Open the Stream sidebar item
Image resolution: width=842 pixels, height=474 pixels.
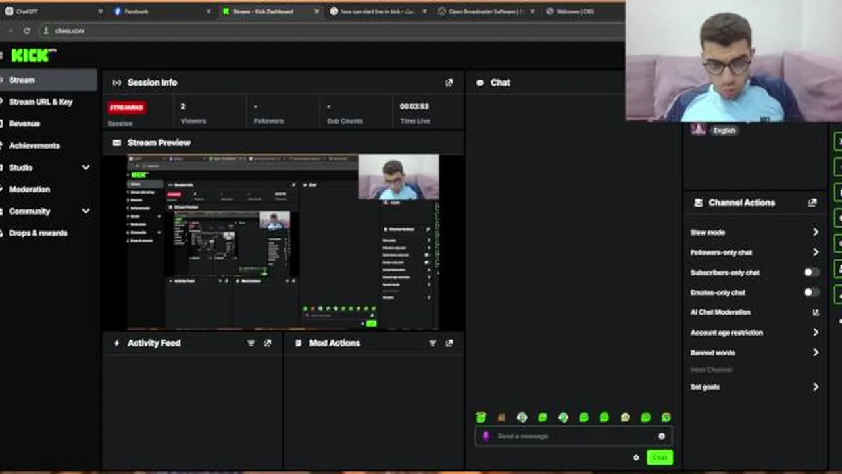pyautogui.click(x=49, y=80)
